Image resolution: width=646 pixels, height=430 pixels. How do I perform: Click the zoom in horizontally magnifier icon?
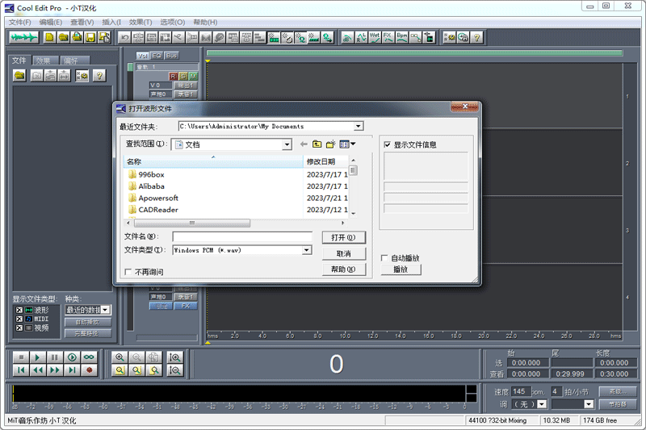(x=120, y=357)
